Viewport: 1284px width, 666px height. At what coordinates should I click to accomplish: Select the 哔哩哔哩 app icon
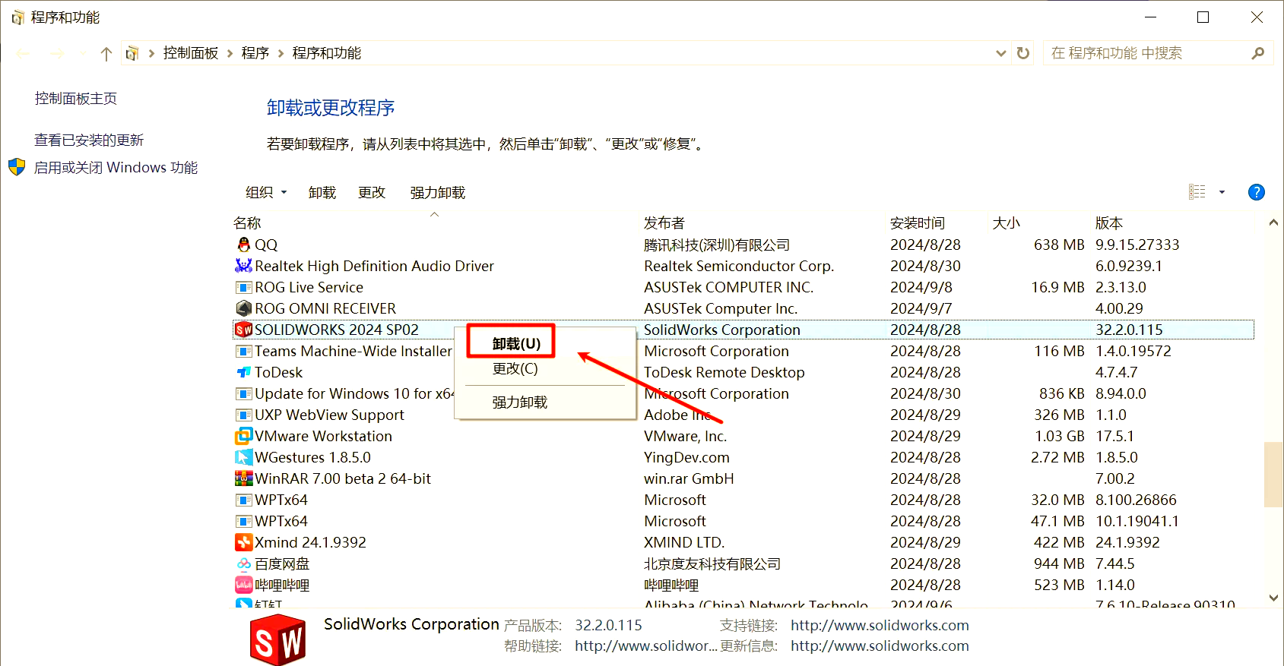(x=243, y=585)
